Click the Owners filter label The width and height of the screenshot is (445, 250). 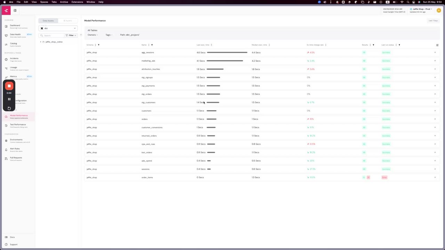[92, 35]
